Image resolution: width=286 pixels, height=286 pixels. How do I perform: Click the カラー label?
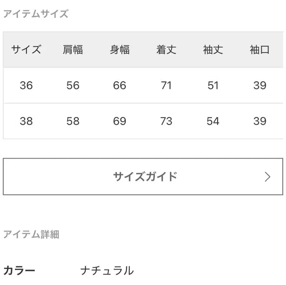click(19, 270)
